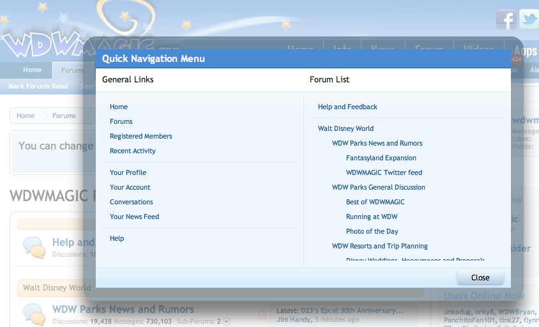This screenshot has width=539, height=327.
Task: Open the Twitter bird icon link
Action: click(529, 19)
